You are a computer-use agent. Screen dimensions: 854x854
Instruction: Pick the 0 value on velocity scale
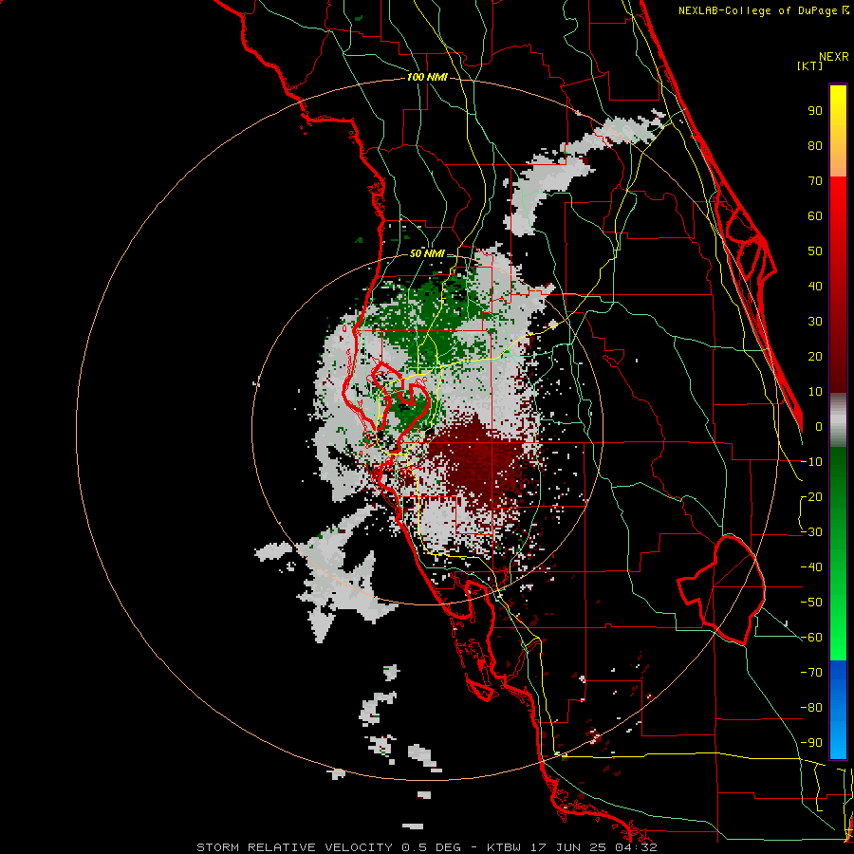tap(819, 427)
